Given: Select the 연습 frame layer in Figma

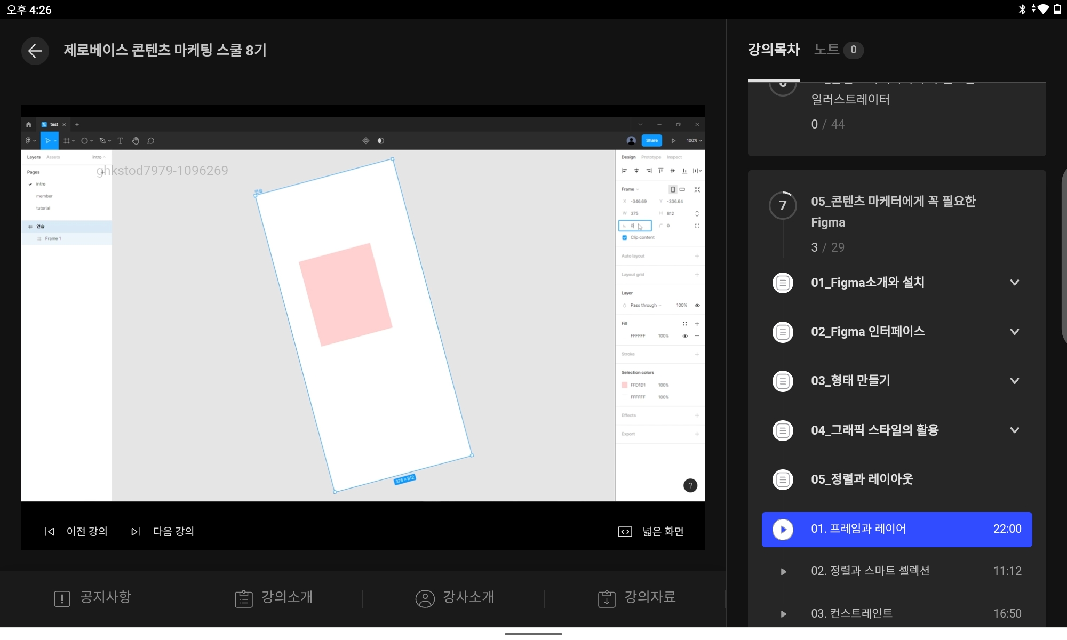Looking at the screenshot, I should 67,226.
